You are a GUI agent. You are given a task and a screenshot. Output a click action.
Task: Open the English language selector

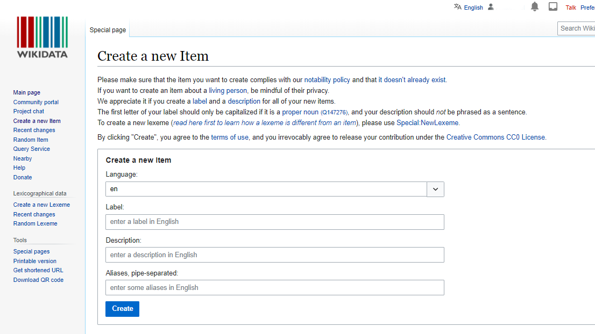click(473, 8)
